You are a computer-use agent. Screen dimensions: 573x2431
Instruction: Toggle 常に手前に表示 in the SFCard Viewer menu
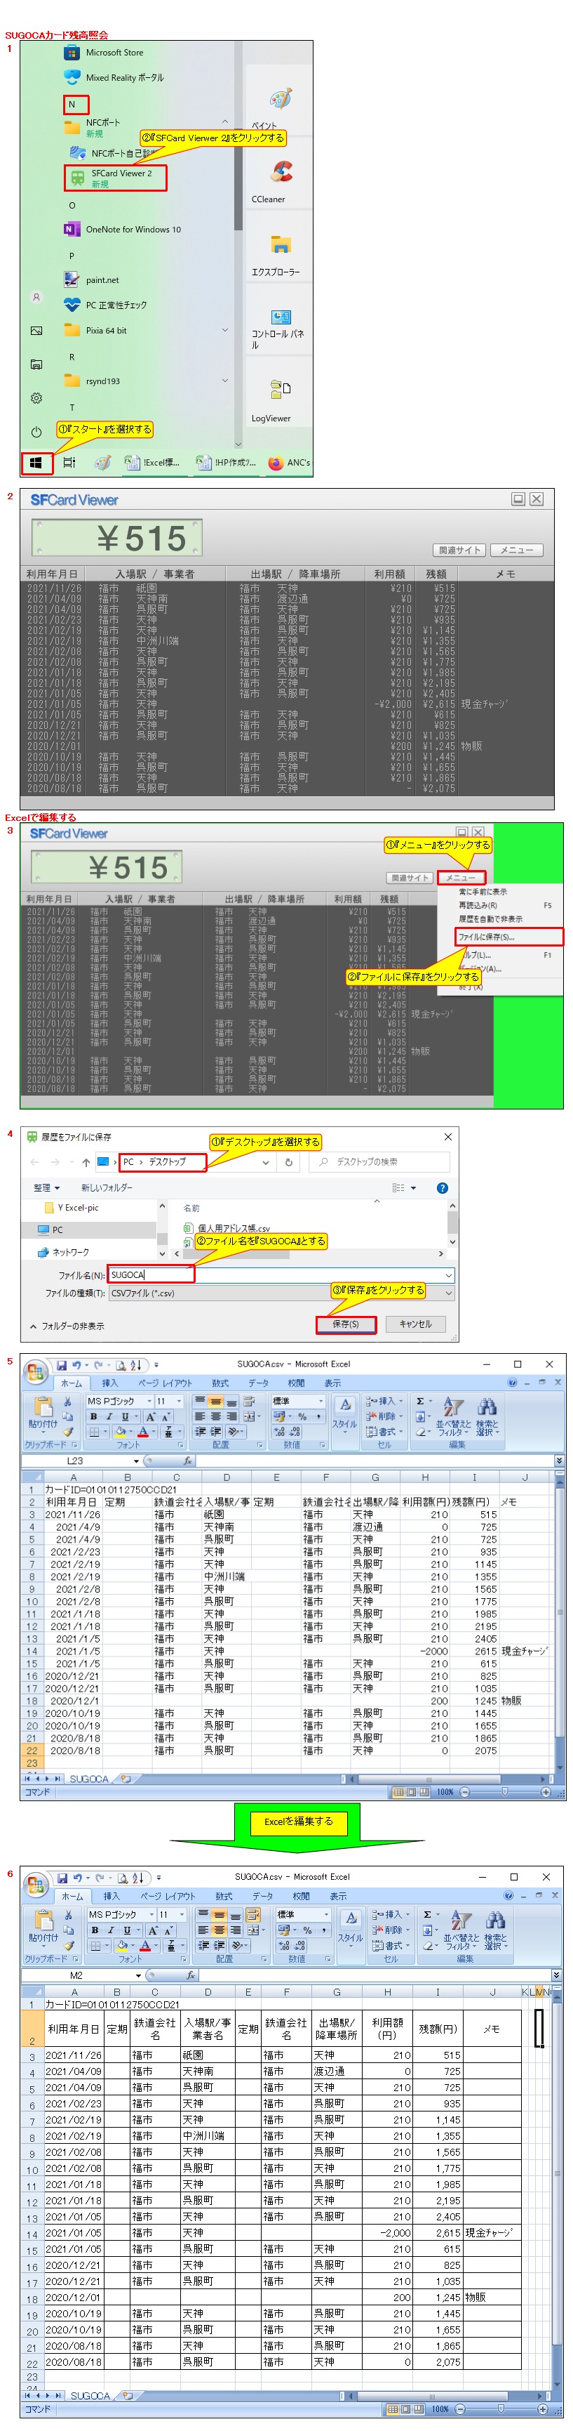pyautogui.click(x=483, y=891)
